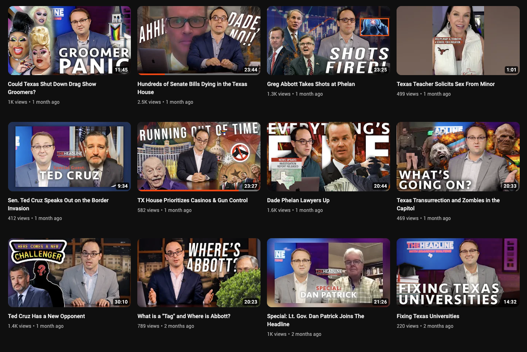Open the 'TED CRUZ' special guest thumbnail
Image resolution: width=527 pixels, height=352 pixels.
[69, 156]
